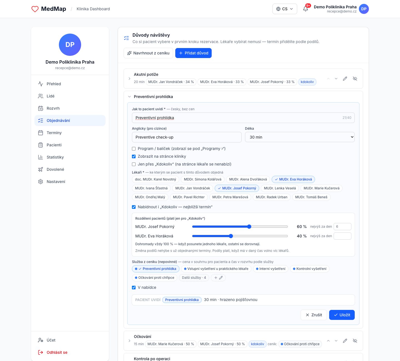Click the MedMap heart logo
Screen dimensions: 400x361
point(35,9)
